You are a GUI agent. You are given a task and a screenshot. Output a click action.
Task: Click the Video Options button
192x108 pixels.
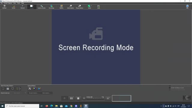46,93
